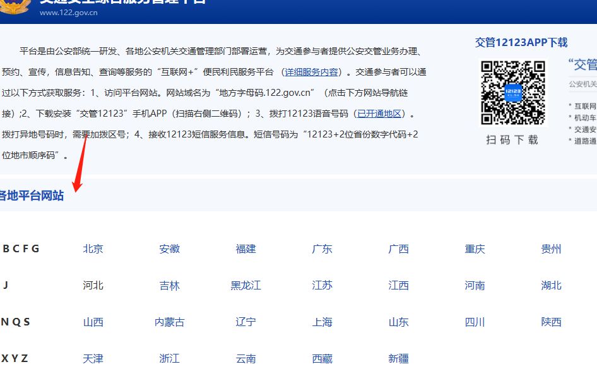Open the 安徽 platform link
Image resolution: width=597 pixels, height=386 pixels.
[x=169, y=249]
